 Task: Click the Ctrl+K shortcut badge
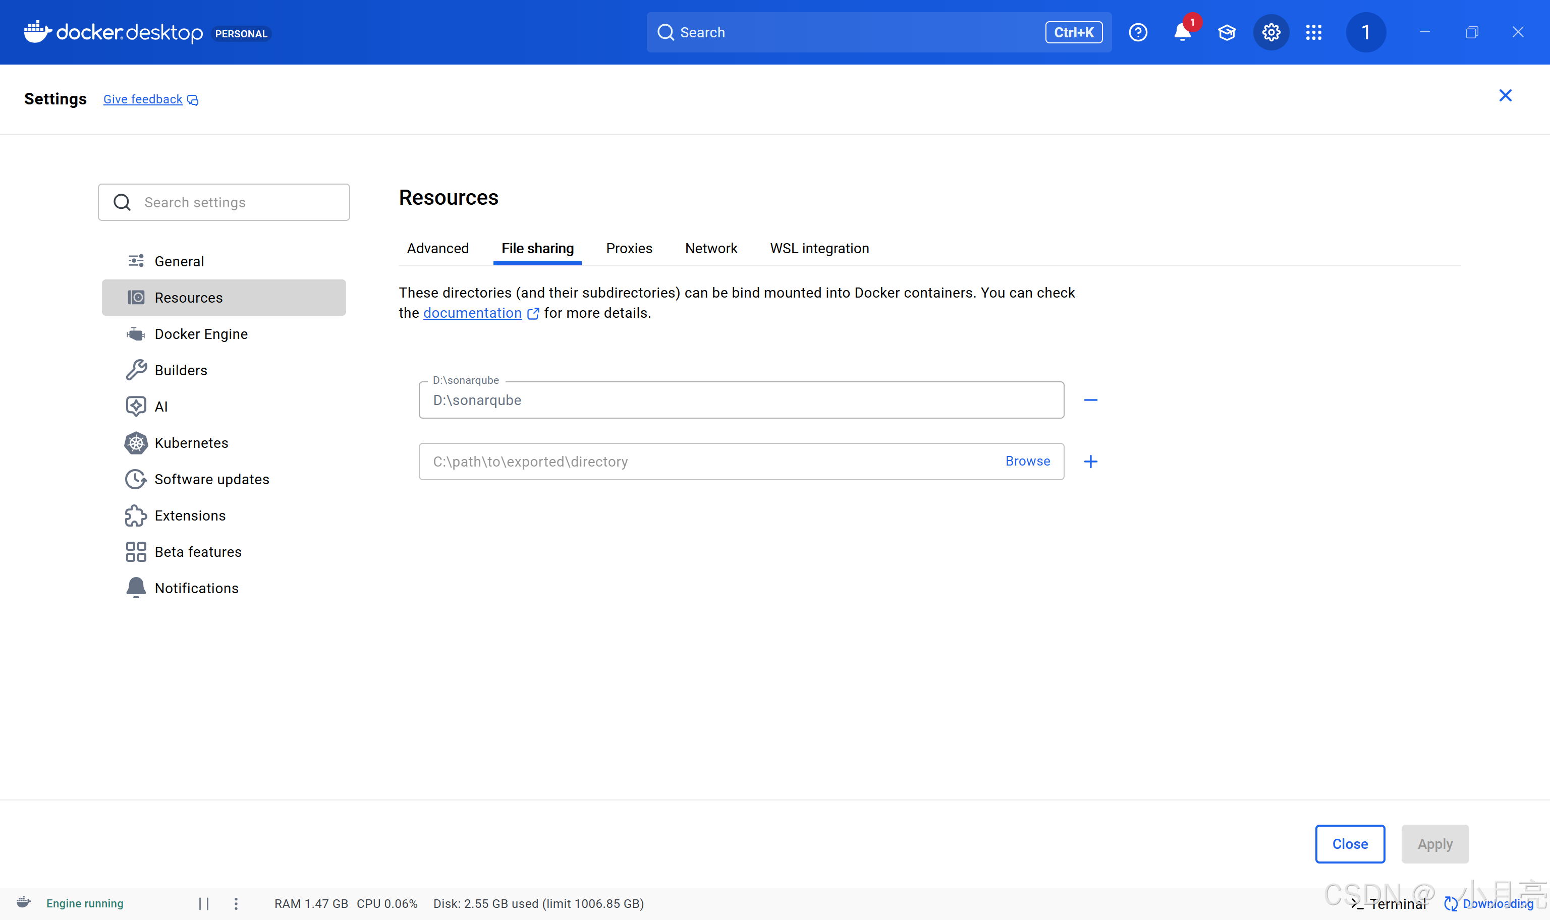(1074, 32)
